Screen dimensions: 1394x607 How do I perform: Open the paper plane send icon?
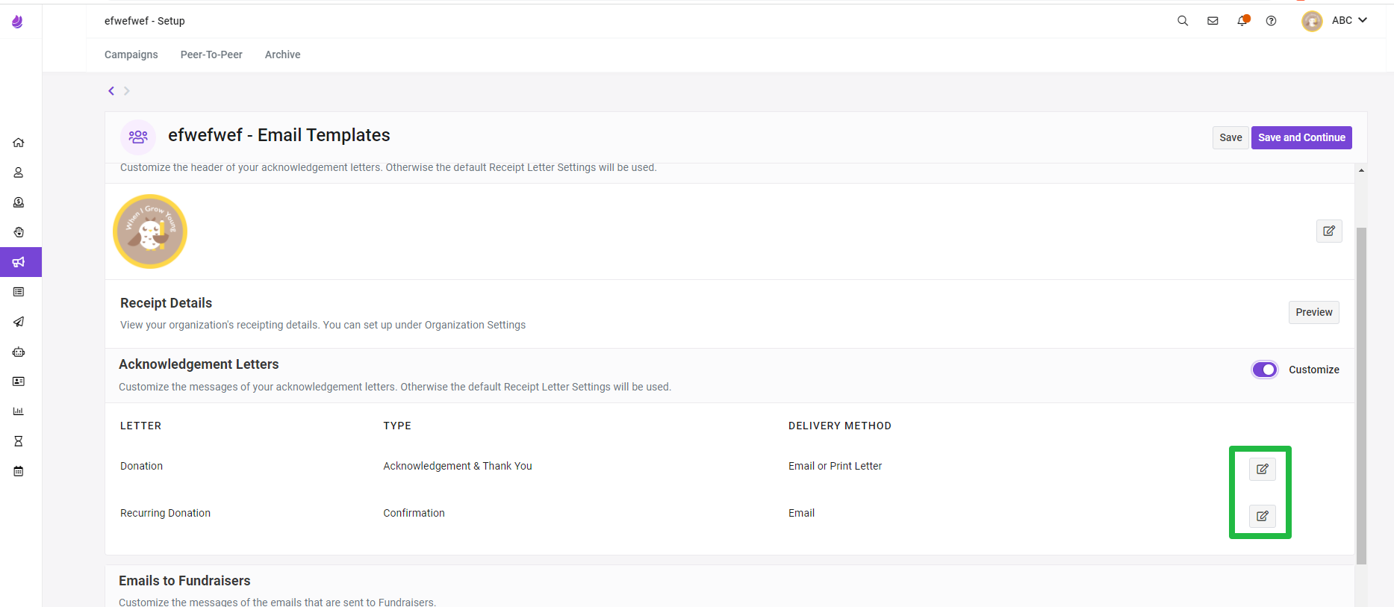(19, 322)
